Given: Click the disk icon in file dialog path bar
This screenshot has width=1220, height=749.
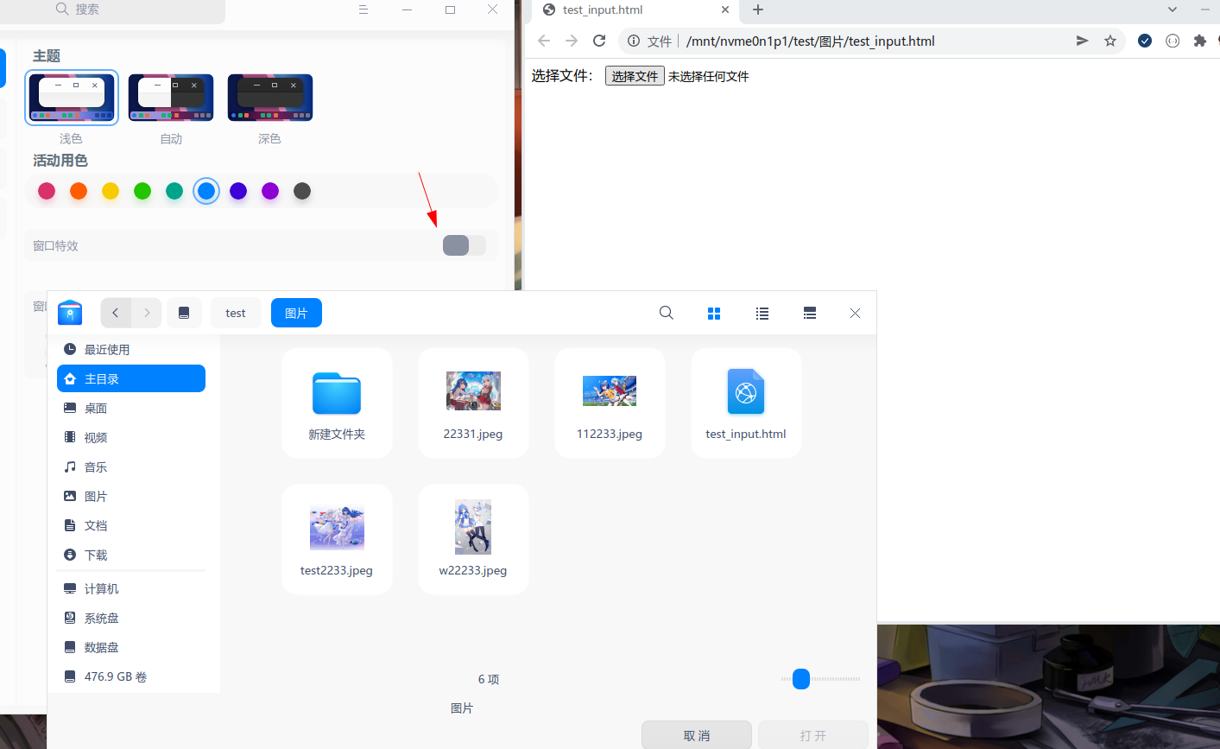Looking at the screenshot, I should 184,313.
